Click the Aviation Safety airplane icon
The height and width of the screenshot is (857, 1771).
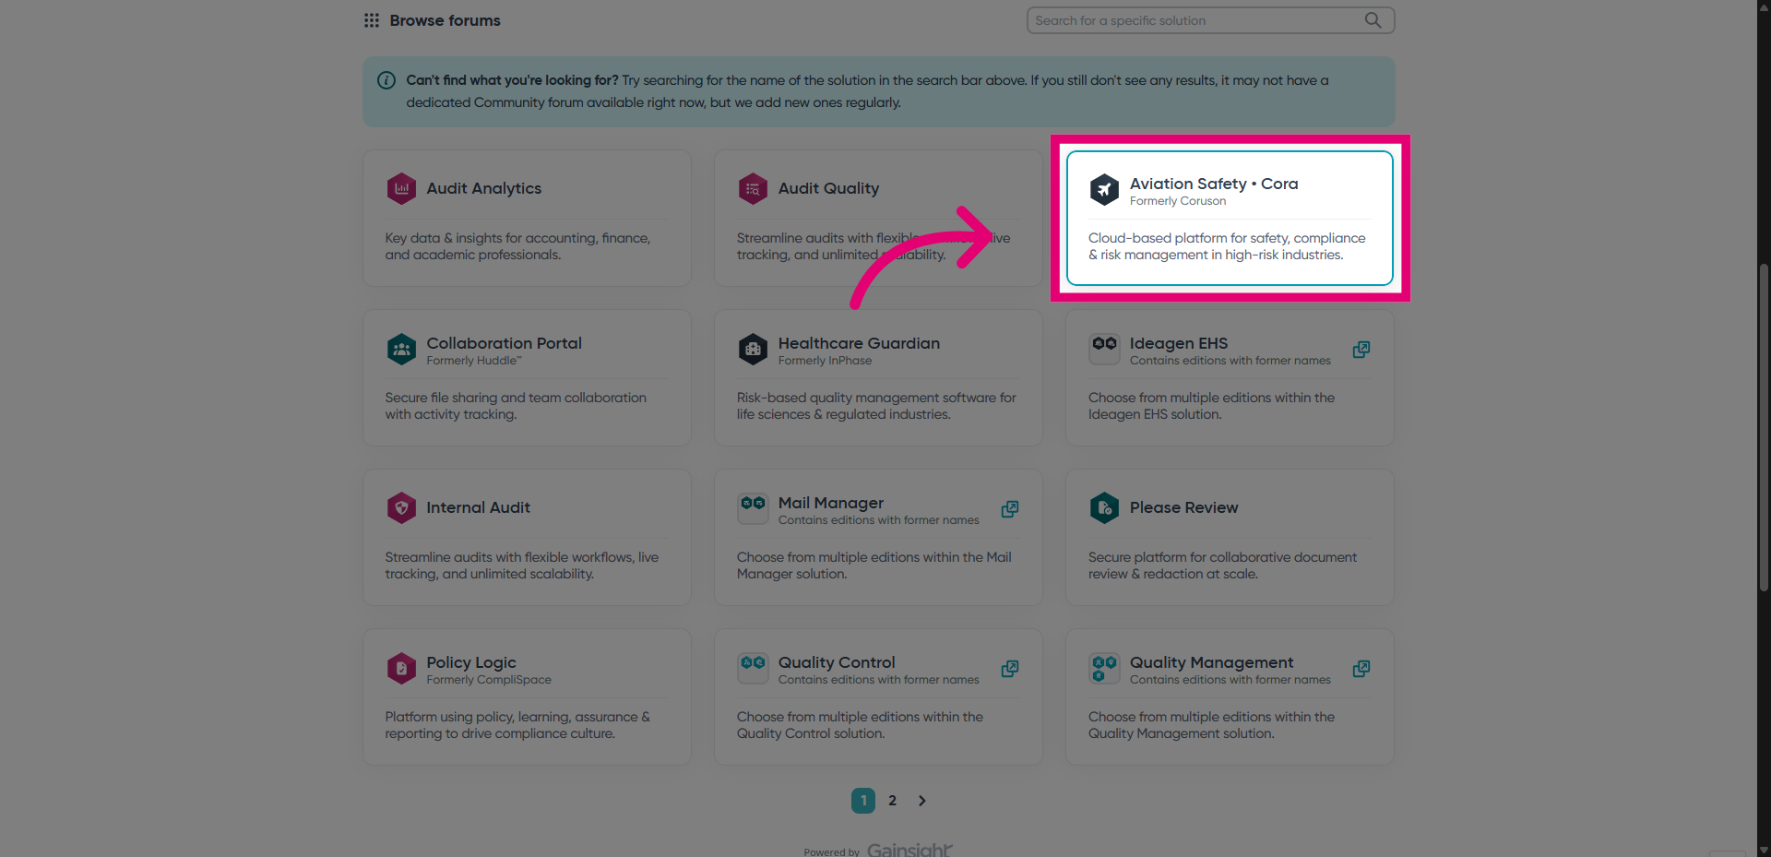pos(1104,189)
